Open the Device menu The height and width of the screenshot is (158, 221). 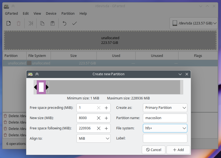point(51,14)
